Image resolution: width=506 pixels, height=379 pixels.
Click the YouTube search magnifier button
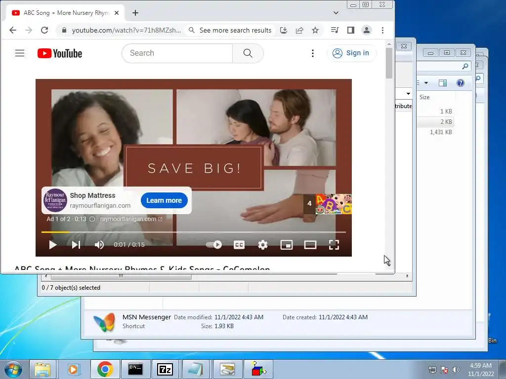tap(248, 53)
